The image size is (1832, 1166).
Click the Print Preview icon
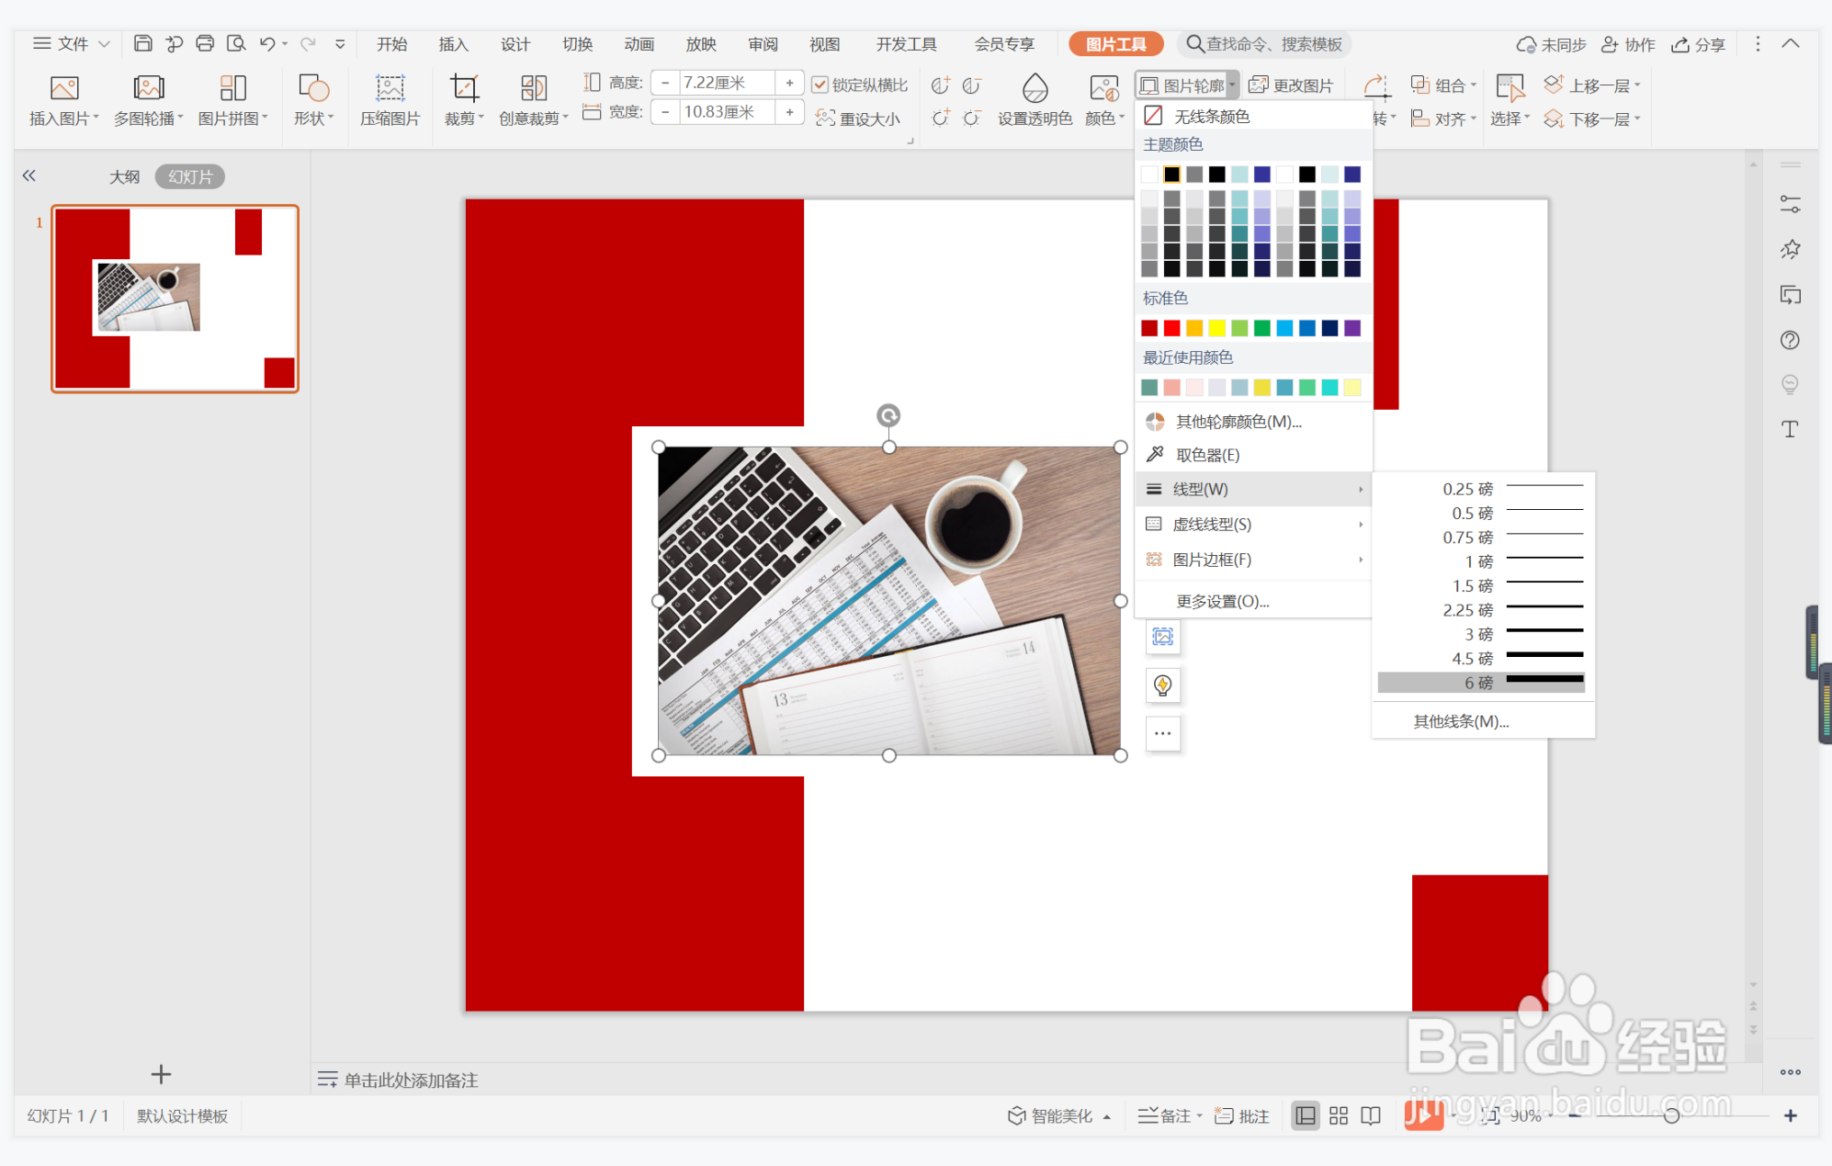tap(236, 43)
